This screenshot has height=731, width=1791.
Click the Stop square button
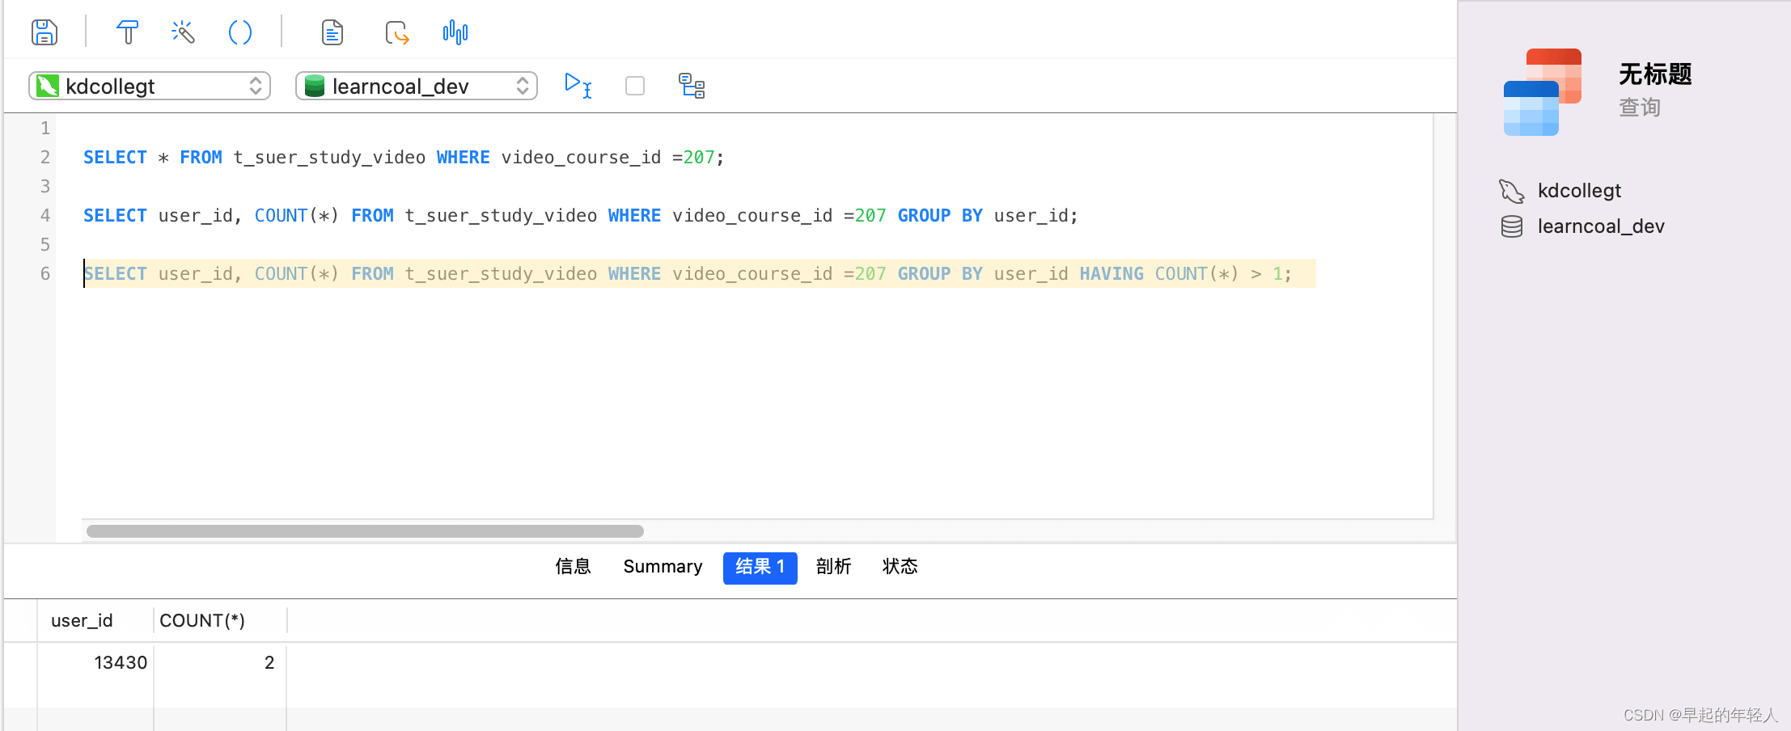(x=635, y=86)
